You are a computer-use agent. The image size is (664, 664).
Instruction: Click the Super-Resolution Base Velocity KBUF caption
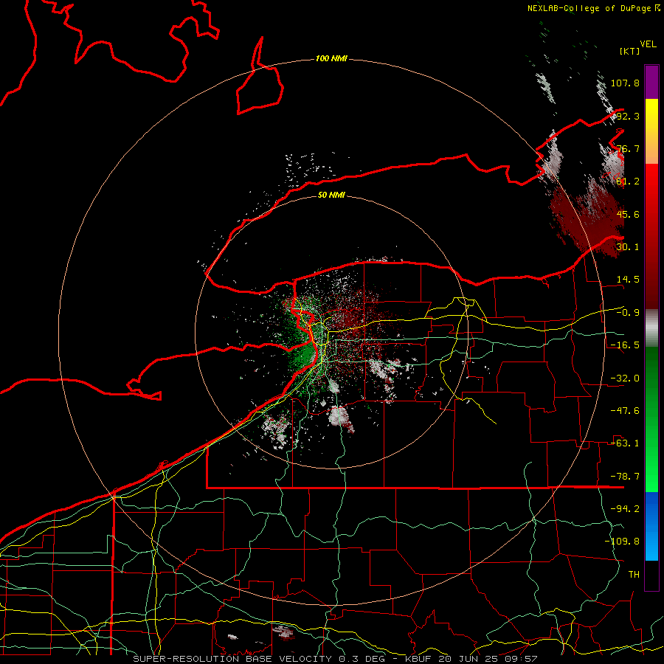pyautogui.click(x=335, y=659)
